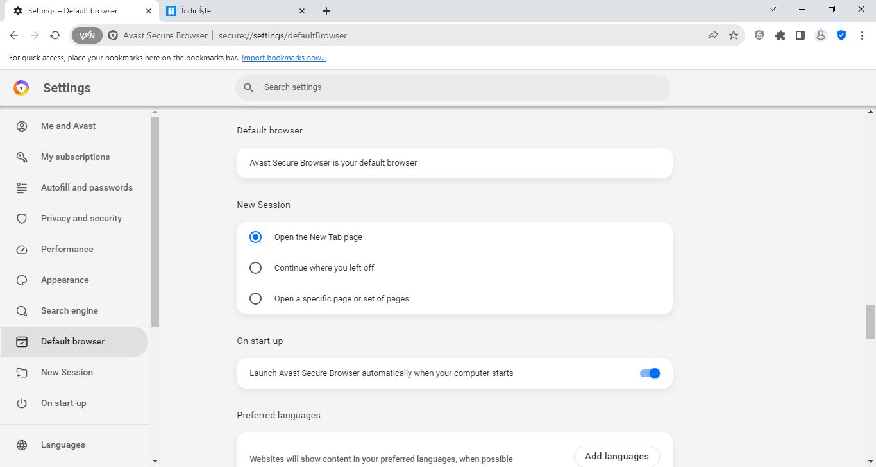Toggle the side panel icon
The width and height of the screenshot is (876, 467).
(800, 35)
